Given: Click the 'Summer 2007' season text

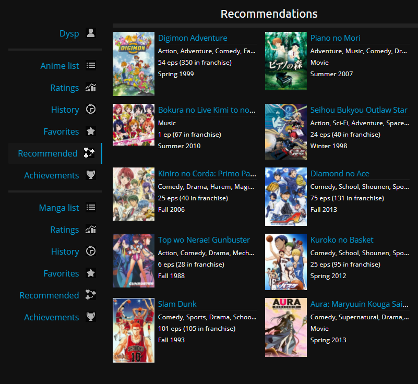Looking at the screenshot, I should pyautogui.click(x=331, y=74).
